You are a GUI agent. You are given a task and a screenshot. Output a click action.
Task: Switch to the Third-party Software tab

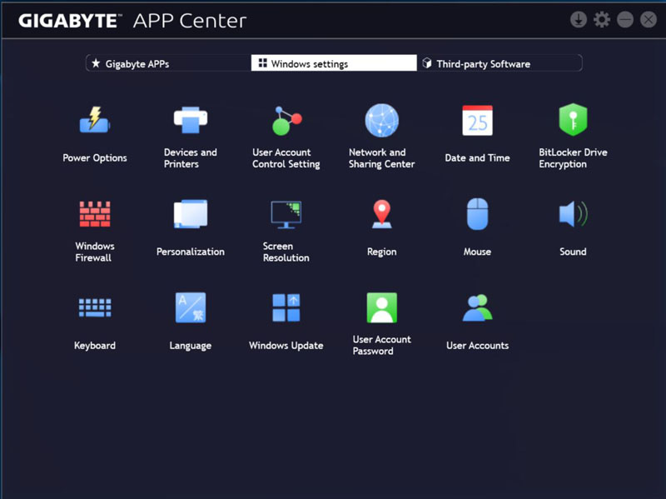click(x=499, y=63)
